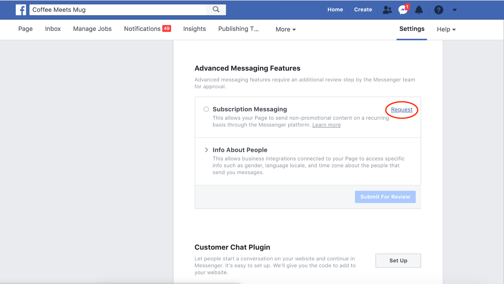Open the Manage Jobs tab

[x=92, y=29]
